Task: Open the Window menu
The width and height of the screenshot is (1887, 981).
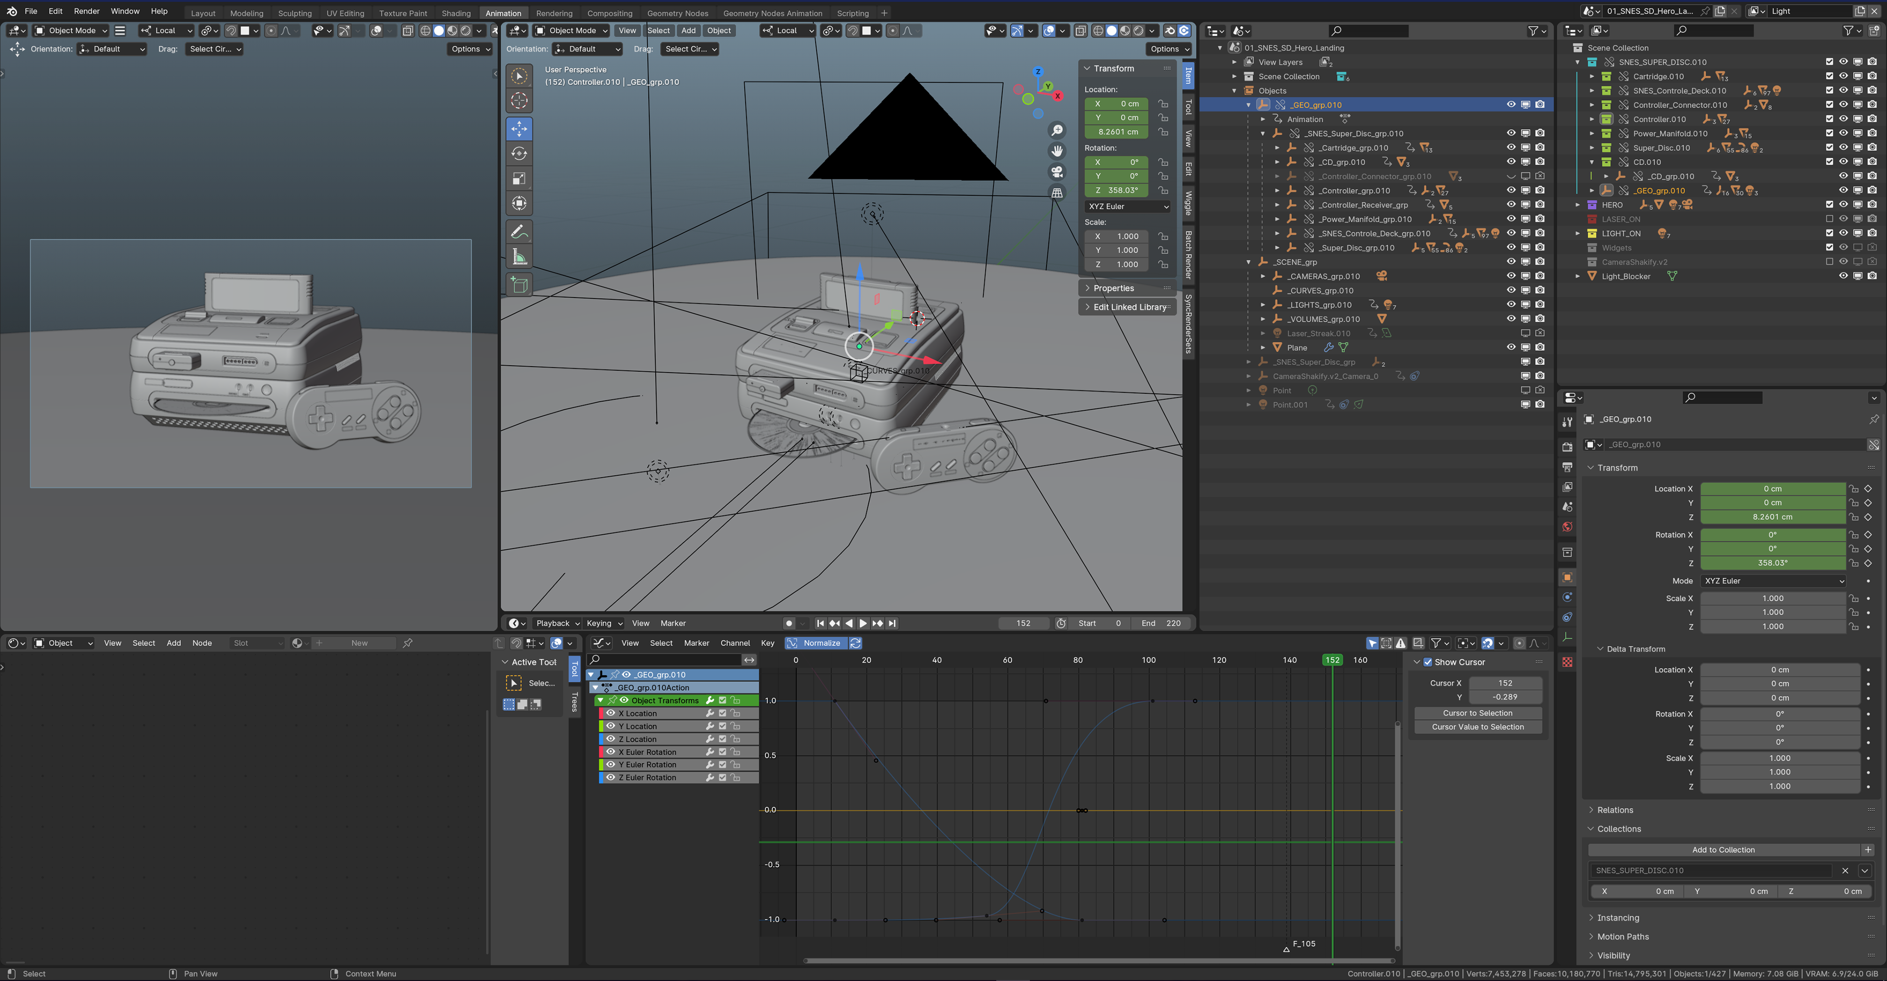Action: 125,11
